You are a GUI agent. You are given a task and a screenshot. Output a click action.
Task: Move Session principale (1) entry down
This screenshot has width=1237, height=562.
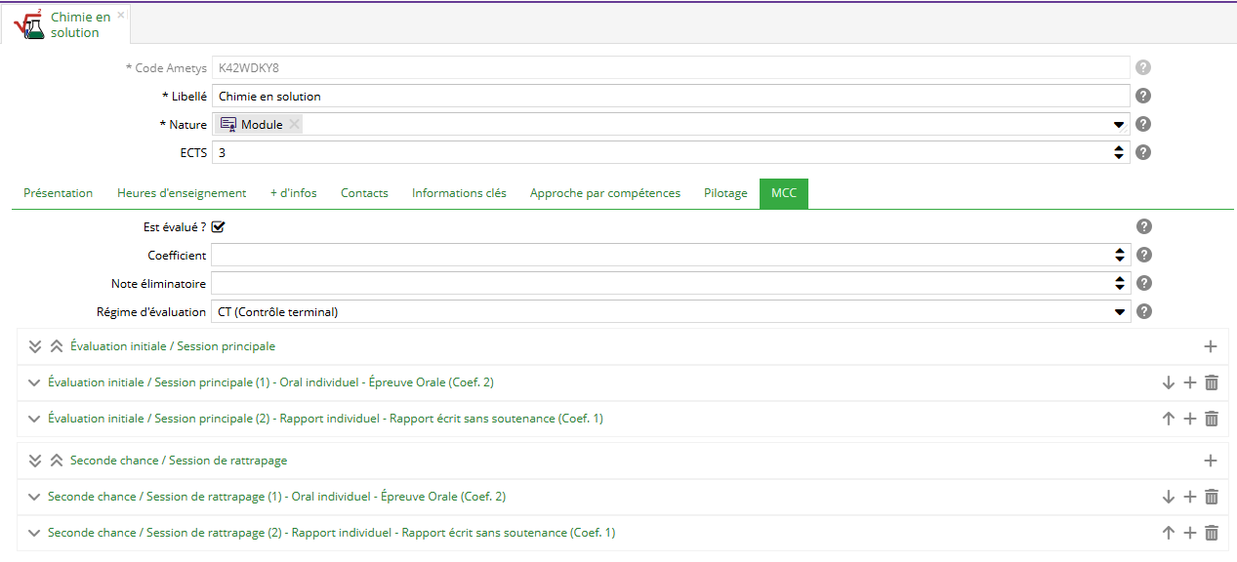tap(1169, 382)
